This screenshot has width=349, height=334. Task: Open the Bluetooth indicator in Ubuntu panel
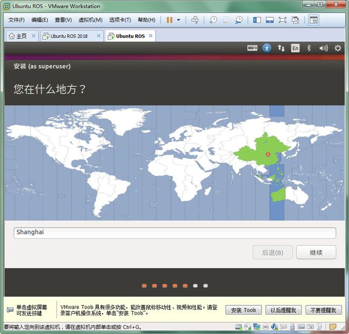[x=309, y=48]
